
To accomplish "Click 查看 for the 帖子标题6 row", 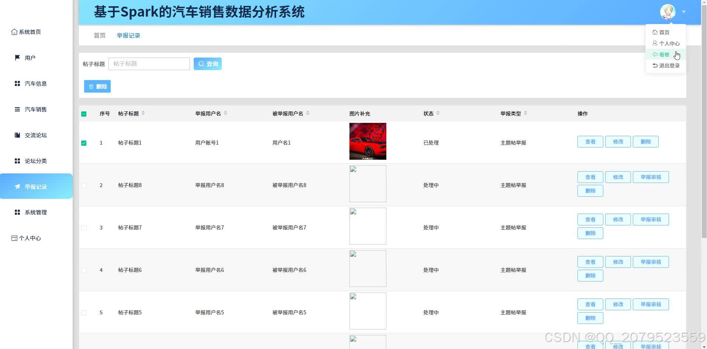I will tap(590, 262).
